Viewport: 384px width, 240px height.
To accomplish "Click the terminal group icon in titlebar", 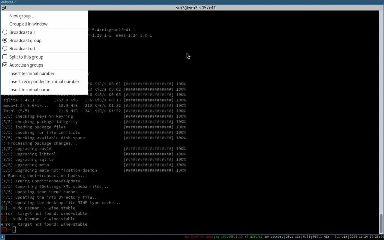I will (4, 8).
